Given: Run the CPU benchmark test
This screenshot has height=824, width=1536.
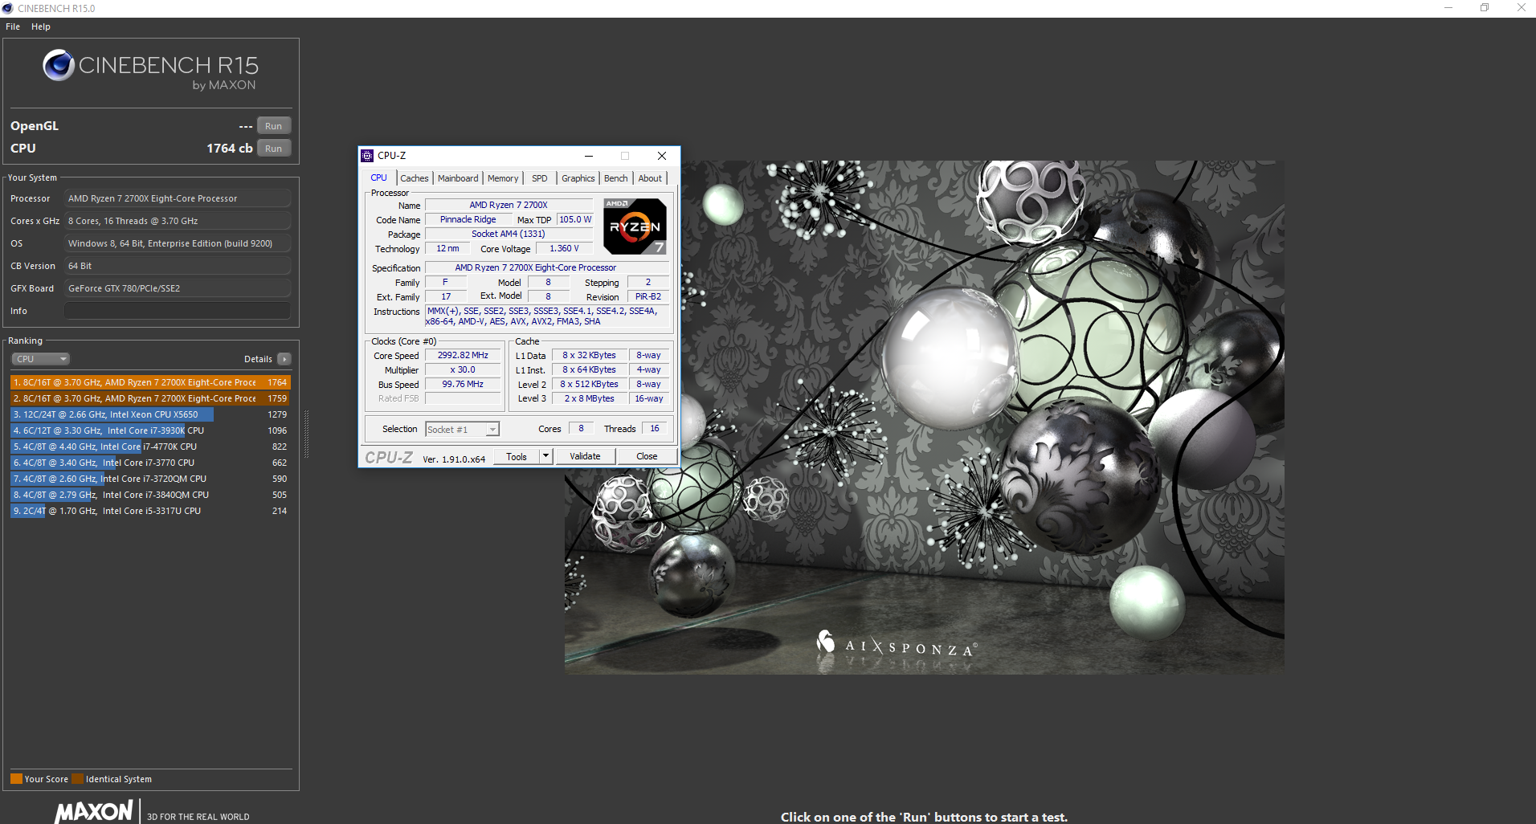Looking at the screenshot, I should (x=274, y=149).
